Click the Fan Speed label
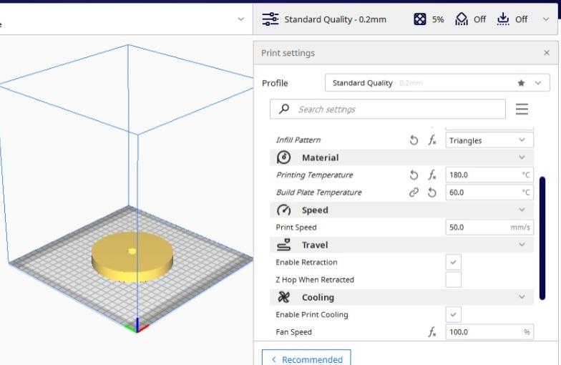The image size is (561, 365). click(293, 332)
